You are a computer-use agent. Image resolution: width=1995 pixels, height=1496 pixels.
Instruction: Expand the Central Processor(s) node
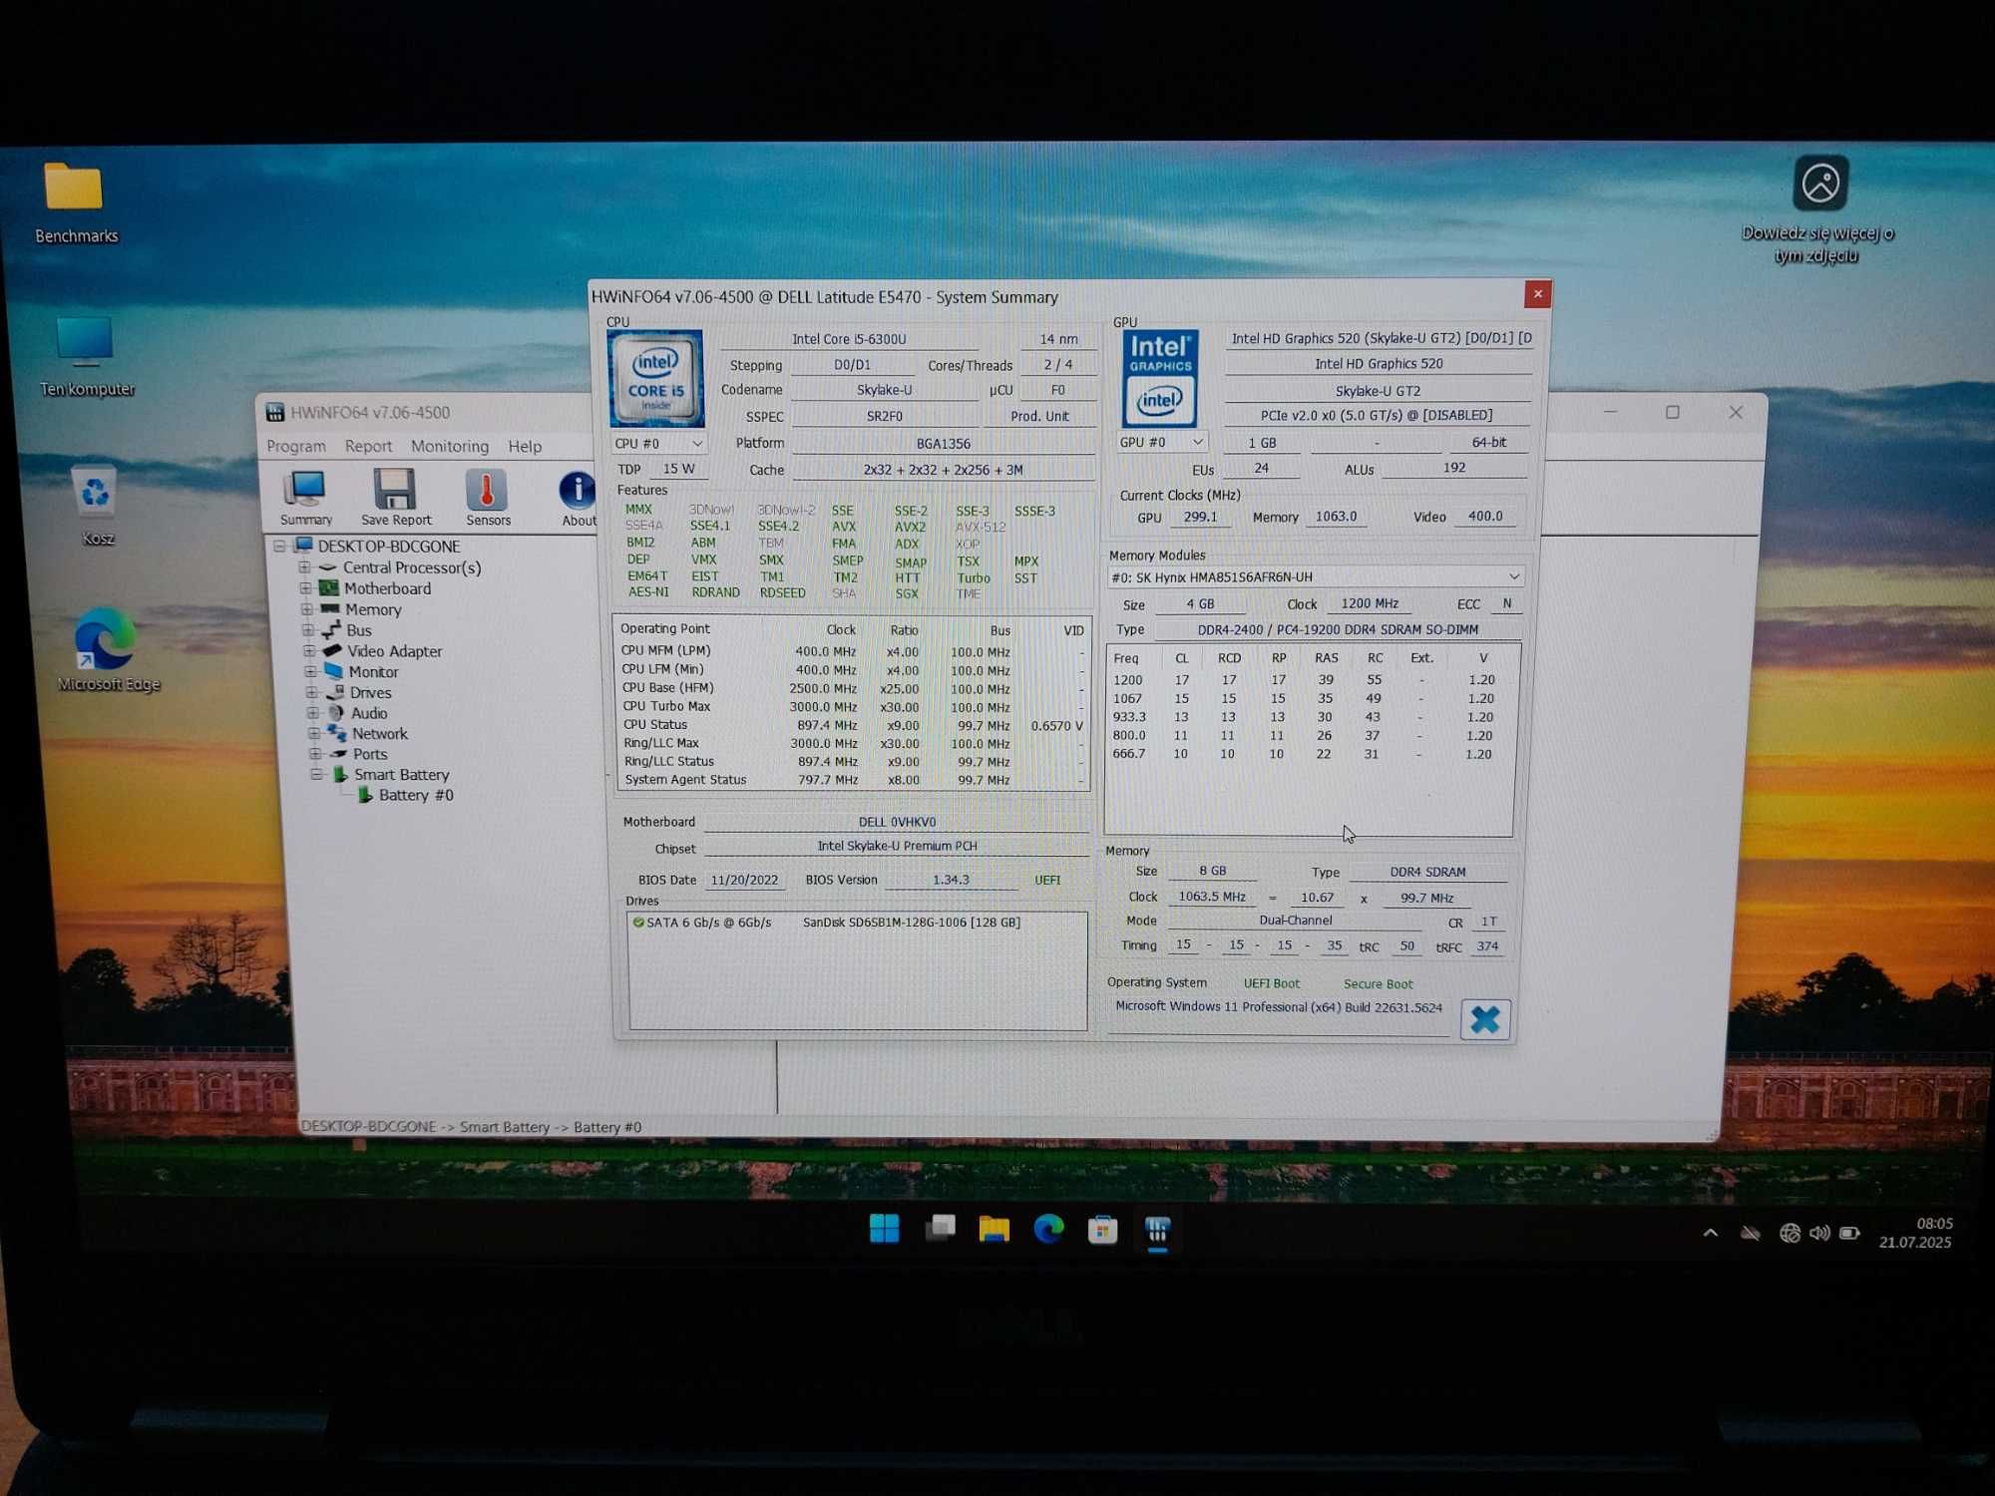(x=305, y=566)
